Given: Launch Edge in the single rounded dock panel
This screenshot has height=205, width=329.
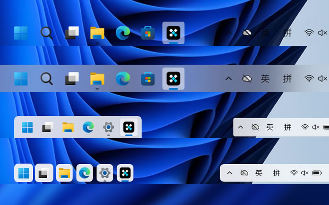Looking at the screenshot, I should (x=88, y=127).
